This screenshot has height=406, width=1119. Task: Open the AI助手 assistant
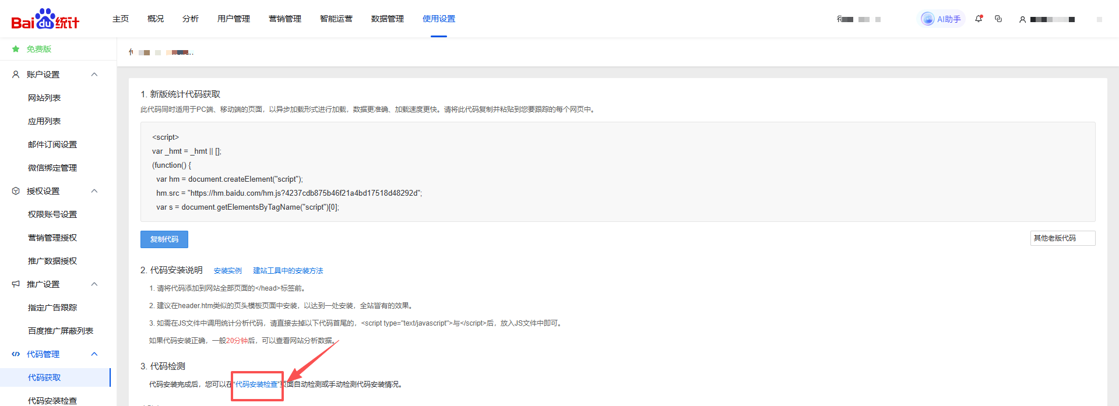[x=941, y=19]
